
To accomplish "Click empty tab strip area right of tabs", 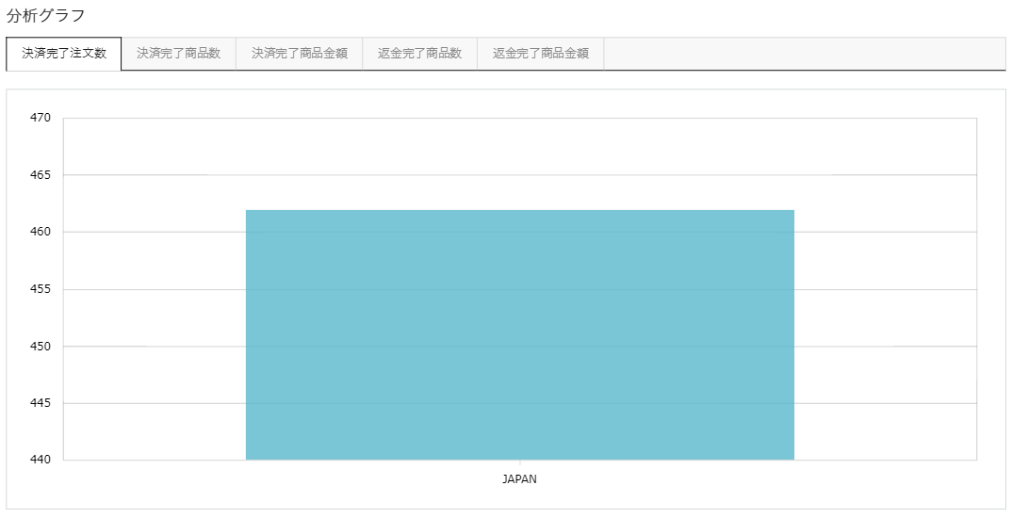I will point(801,54).
